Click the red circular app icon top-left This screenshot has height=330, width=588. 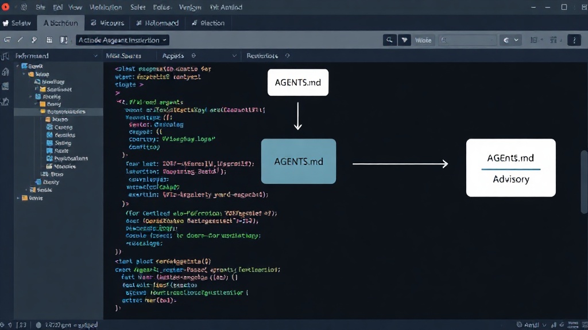click(6, 7)
